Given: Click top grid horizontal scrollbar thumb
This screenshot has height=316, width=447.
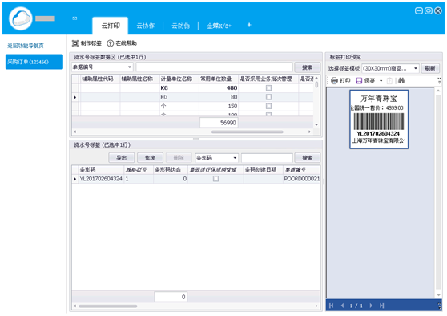Looking at the screenshot, I should pos(248,132).
